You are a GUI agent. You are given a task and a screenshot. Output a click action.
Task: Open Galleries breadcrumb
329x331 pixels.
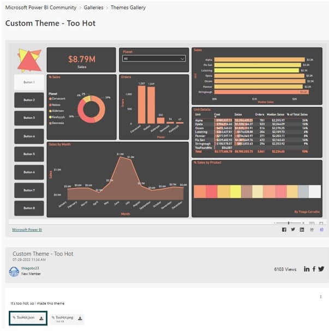tap(93, 8)
